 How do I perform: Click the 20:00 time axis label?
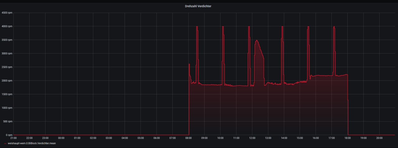tap(379, 138)
